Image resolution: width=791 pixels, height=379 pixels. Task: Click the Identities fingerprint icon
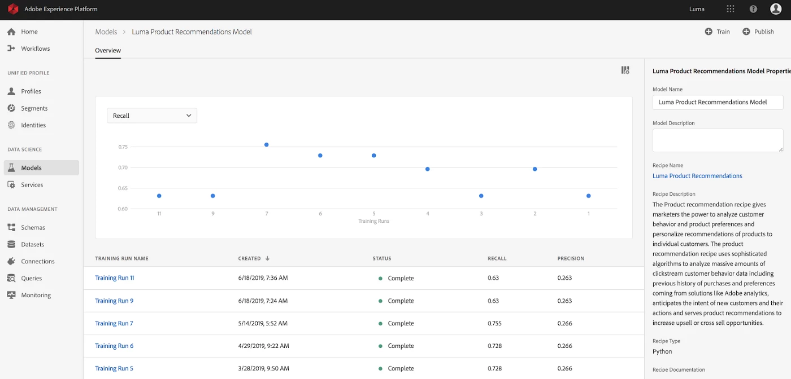click(11, 125)
